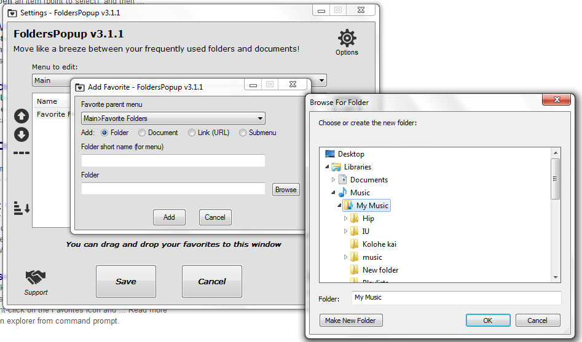This screenshot has width=582, height=342.
Task: Select Libraries in folder tree
Action: (x=358, y=167)
